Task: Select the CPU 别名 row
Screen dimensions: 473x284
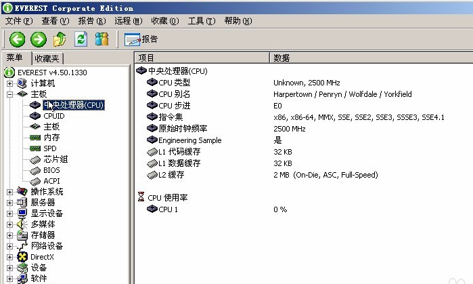Action: (304, 94)
